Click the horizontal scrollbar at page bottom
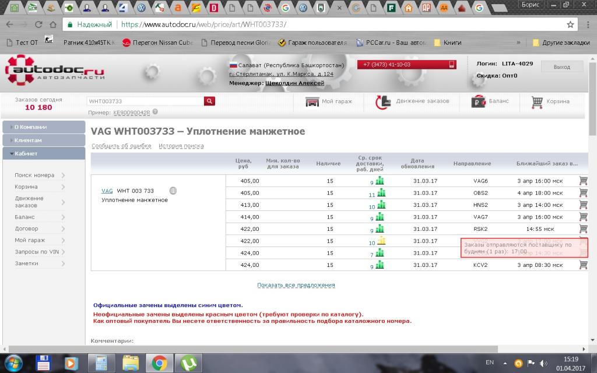This screenshot has height=373, width=597. point(253,349)
